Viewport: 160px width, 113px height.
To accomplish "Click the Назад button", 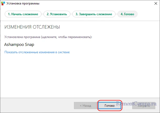I will tap(86, 106).
